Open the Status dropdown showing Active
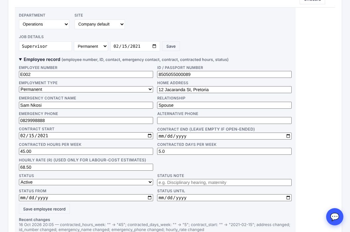Viewport: 350px width, 232px height. coord(86,182)
